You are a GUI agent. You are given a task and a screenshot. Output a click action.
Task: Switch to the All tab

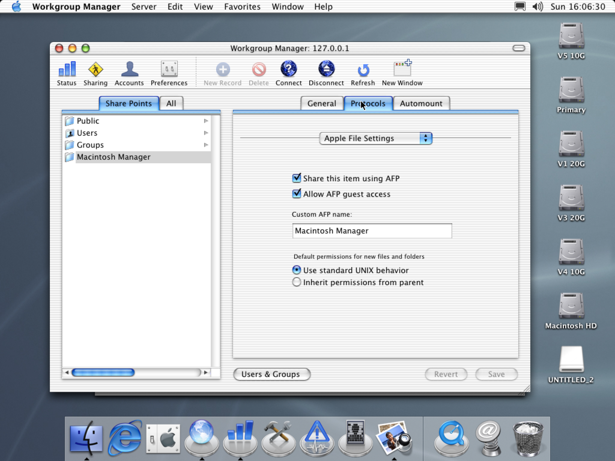click(x=171, y=104)
